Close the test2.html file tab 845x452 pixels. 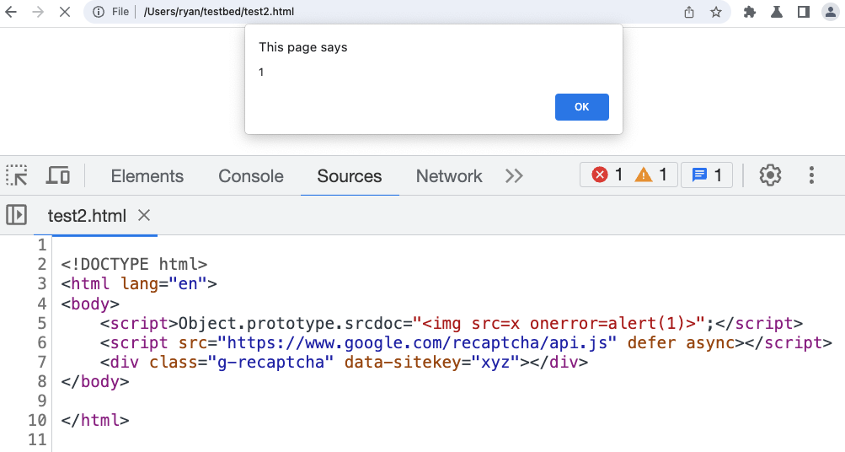[x=144, y=215]
